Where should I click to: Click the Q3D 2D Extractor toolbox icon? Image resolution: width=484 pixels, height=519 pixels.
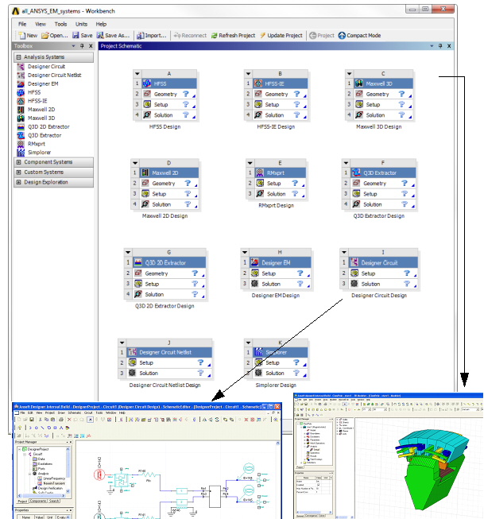pos(21,127)
